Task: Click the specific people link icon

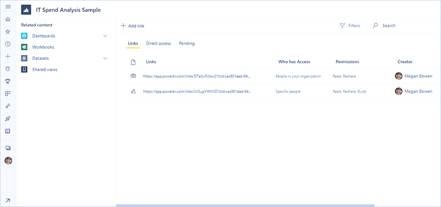Action: point(134,91)
